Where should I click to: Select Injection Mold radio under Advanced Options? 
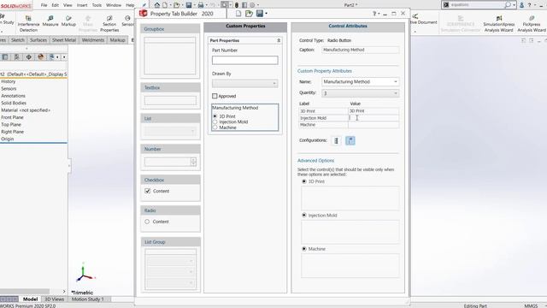304,215
